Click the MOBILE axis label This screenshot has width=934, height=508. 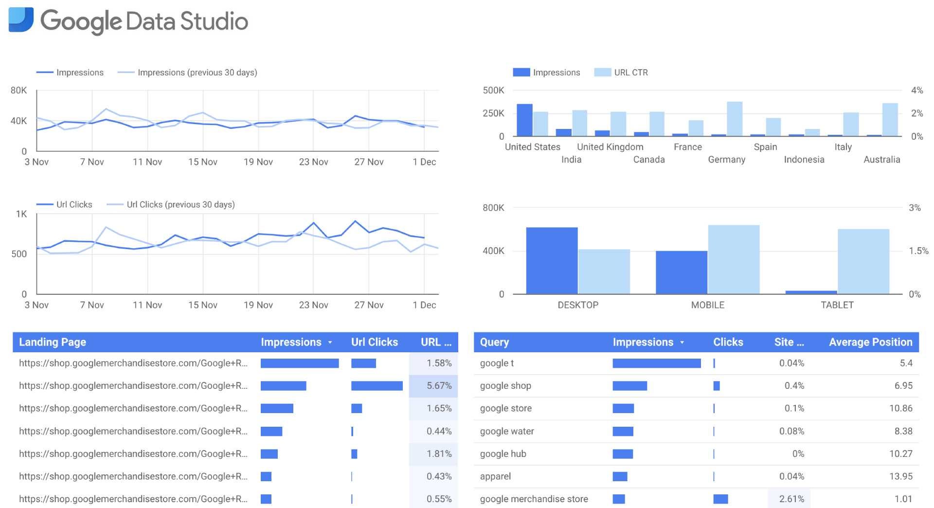(707, 305)
